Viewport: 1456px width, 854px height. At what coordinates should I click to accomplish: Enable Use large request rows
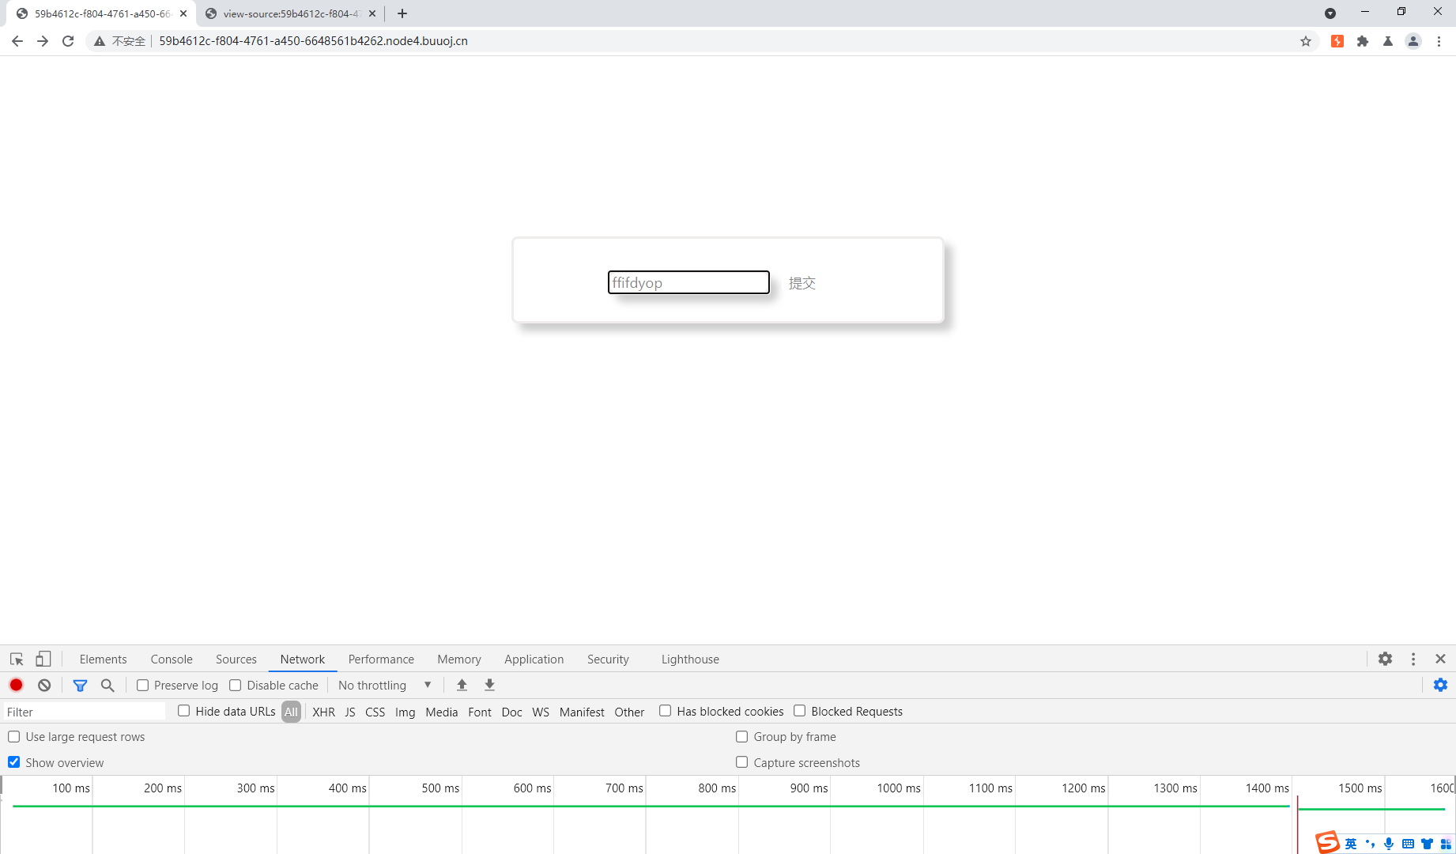14,736
